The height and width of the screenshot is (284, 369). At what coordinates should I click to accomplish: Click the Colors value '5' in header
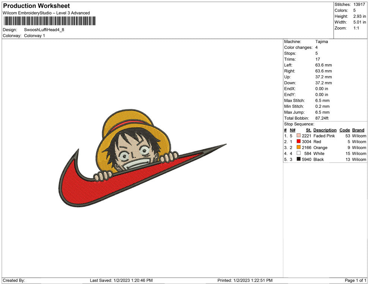[354, 10]
